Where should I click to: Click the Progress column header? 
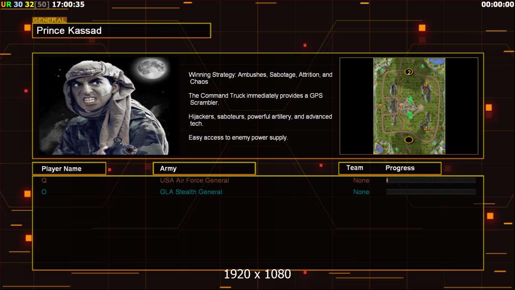(400, 168)
